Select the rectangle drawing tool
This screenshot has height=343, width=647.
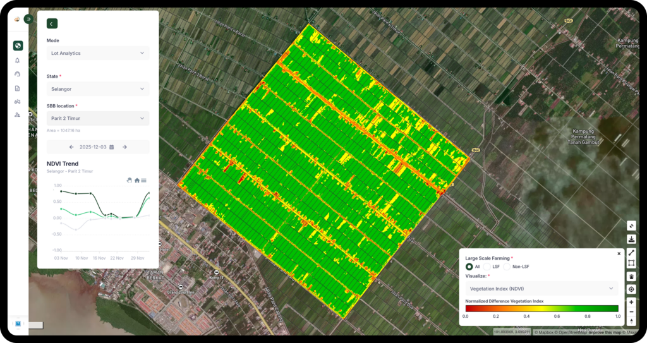click(631, 263)
